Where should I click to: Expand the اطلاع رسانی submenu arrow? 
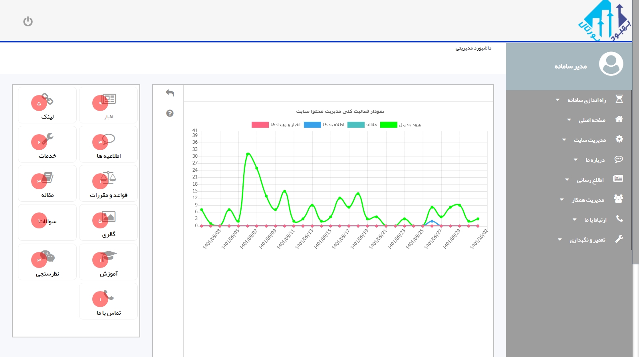(x=567, y=180)
